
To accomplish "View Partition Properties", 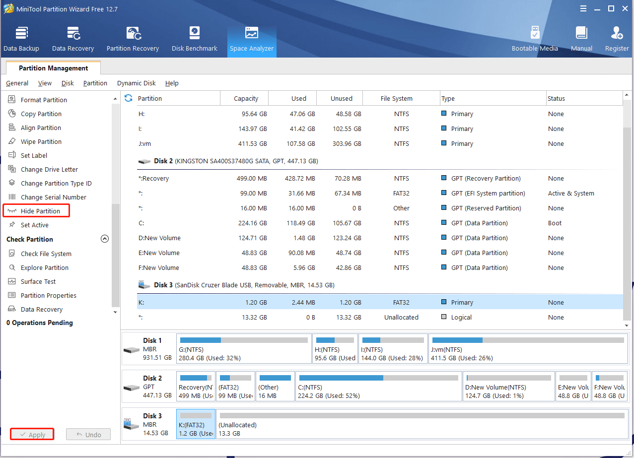I will click(48, 295).
